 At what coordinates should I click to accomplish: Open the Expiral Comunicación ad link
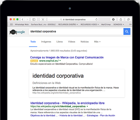point(67,57)
